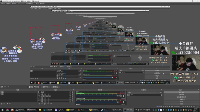The height and width of the screenshot is (112, 200).
Task: Toggle visibility of the 文本 (GDI+) 4 source
Action: (x=70, y=98)
